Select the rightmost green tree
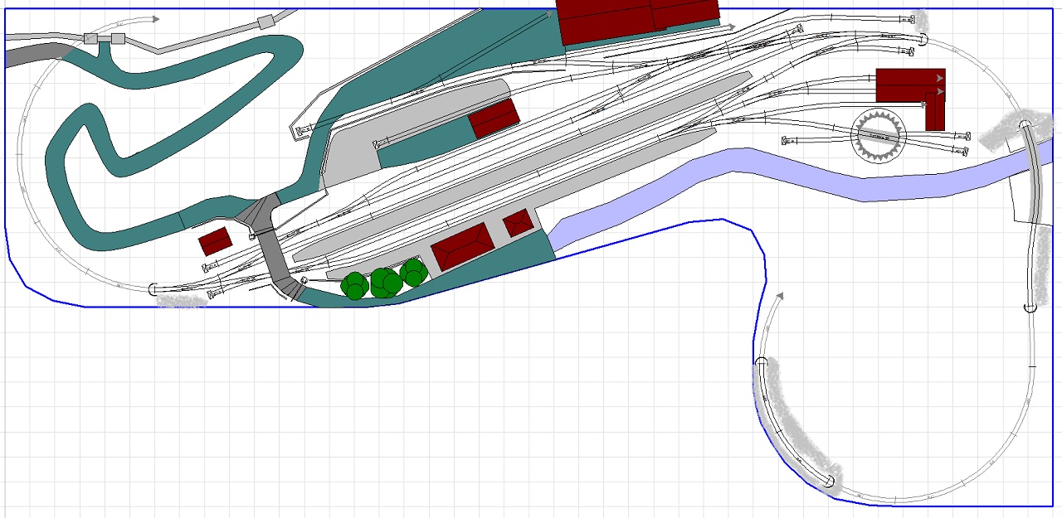This screenshot has height=518, width=1062. click(413, 272)
